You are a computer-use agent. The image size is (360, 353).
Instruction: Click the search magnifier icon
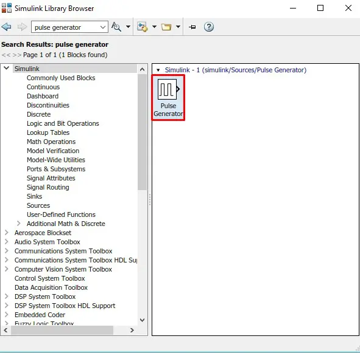[x=116, y=27]
